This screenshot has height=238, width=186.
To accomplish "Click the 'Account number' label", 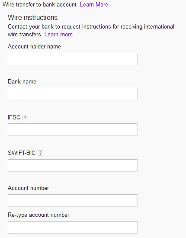I will [29, 188].
